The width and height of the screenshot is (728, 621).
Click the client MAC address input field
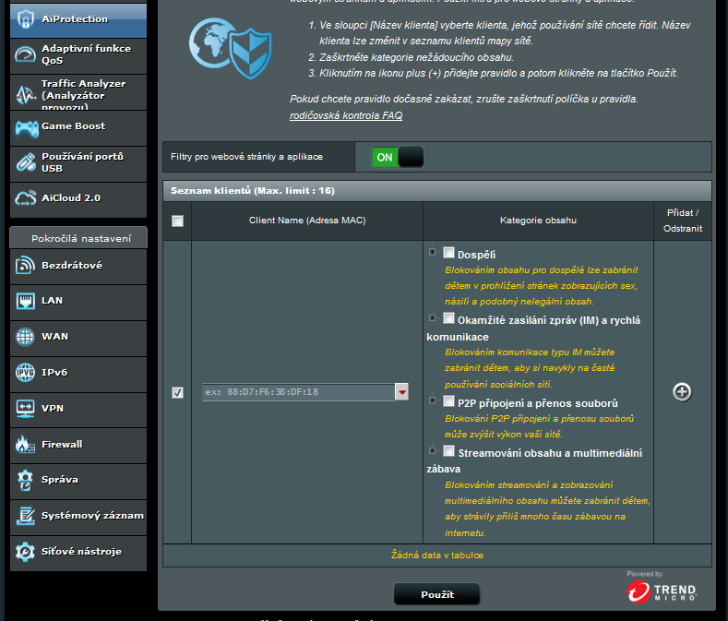(296, 392)
